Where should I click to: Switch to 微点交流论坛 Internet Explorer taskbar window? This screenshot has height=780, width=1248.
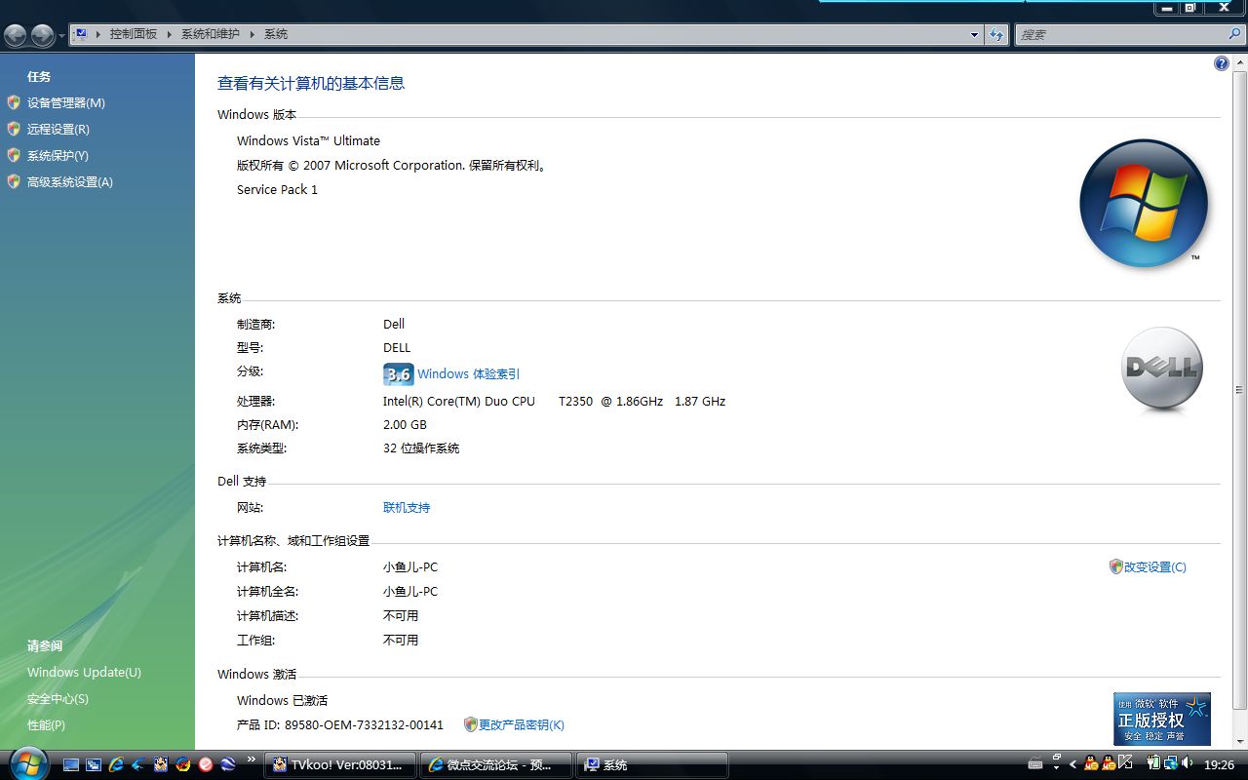(x=496, y=765)
